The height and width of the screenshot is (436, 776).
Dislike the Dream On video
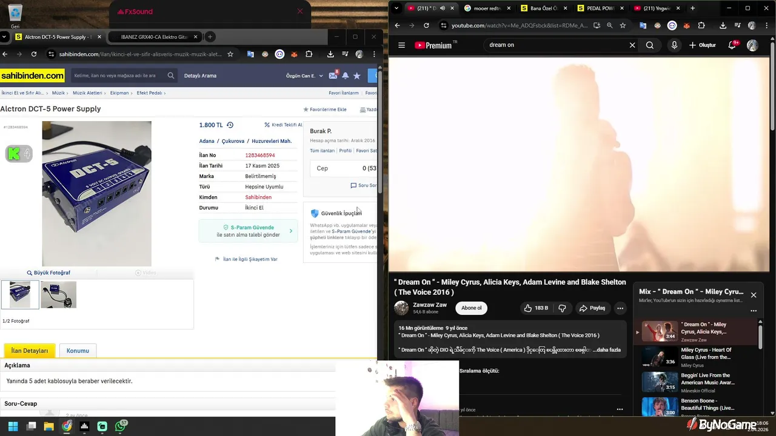coord(562,308)
